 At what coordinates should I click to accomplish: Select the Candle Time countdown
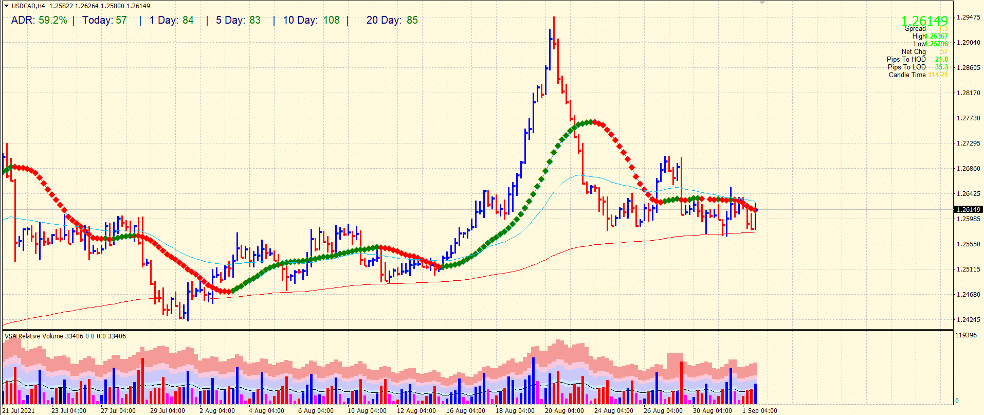point(918,75)
